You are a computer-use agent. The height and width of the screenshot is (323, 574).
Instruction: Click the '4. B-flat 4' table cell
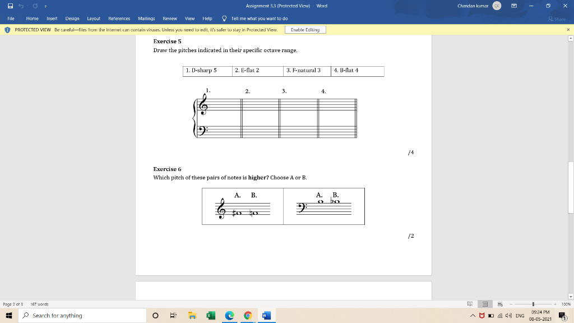click(x=358, y=71)
